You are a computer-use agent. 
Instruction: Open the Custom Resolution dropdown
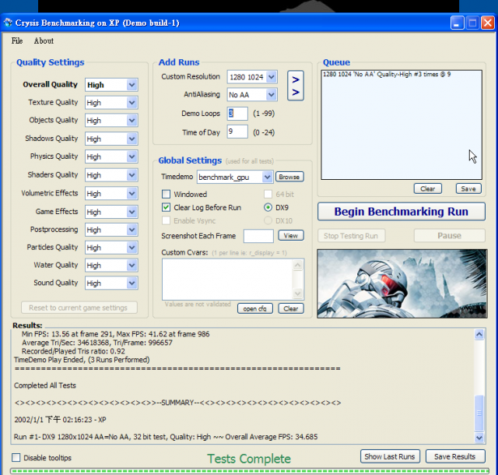click(x=272, y=77)
